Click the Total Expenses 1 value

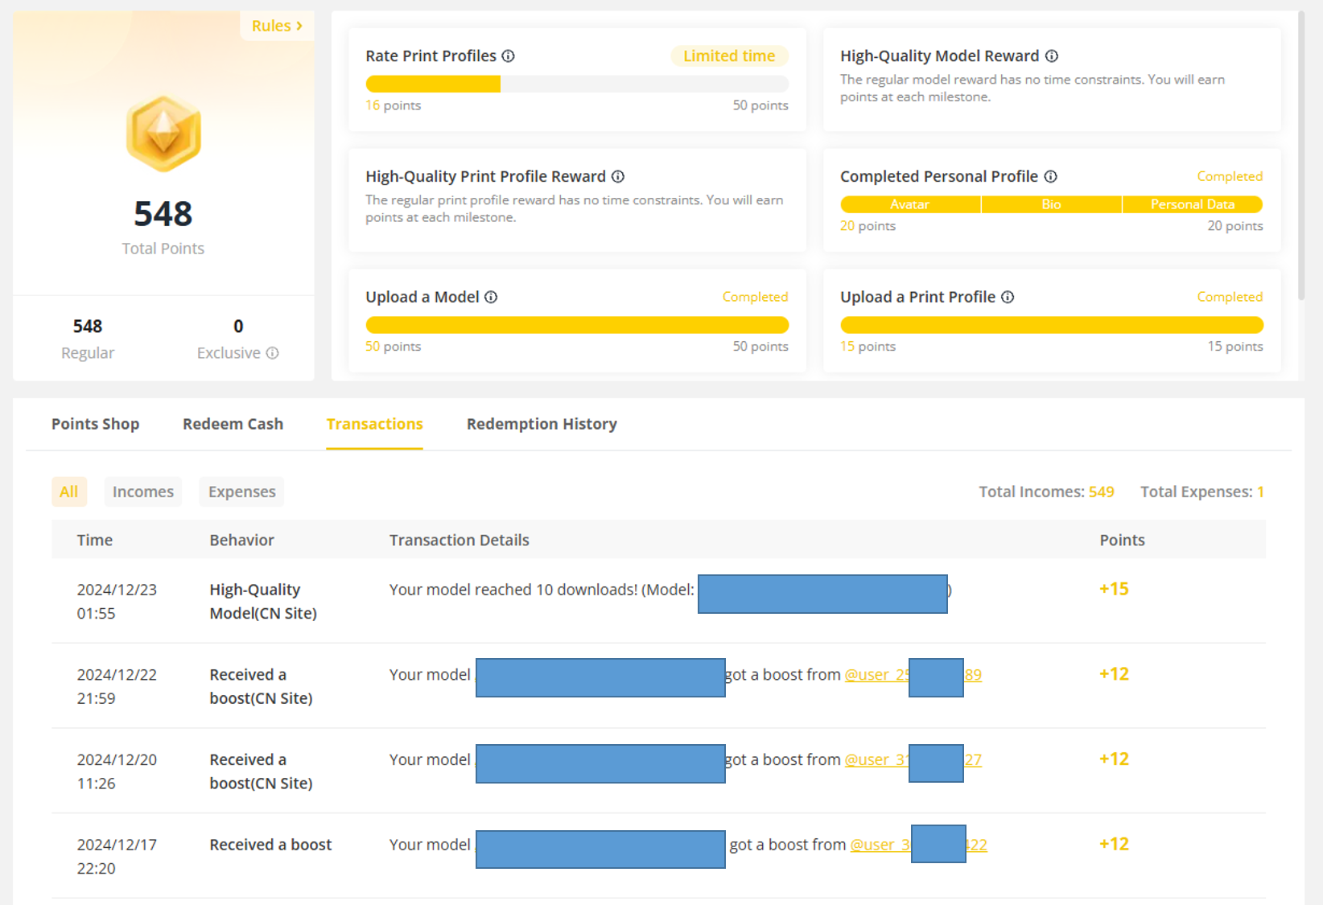1260,492
